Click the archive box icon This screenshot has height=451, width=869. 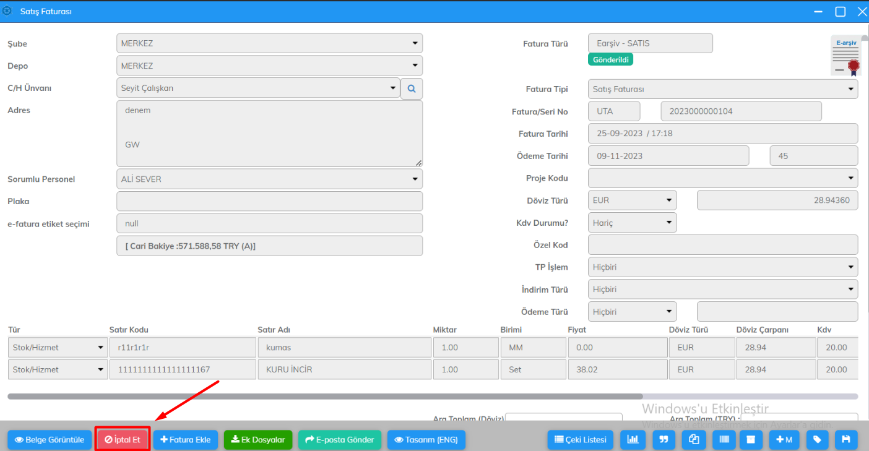click(x=751, y=440)
